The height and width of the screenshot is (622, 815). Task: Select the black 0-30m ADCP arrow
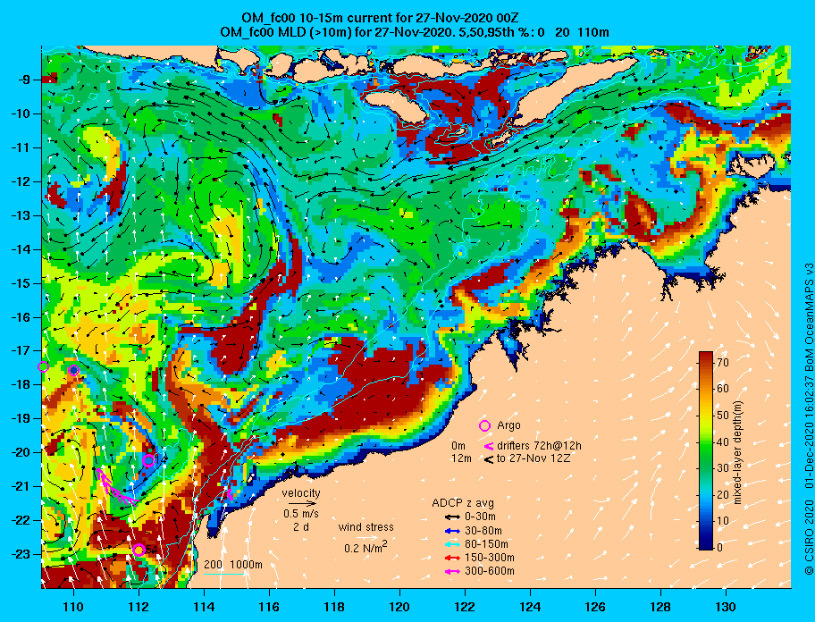tap(453, 517)
